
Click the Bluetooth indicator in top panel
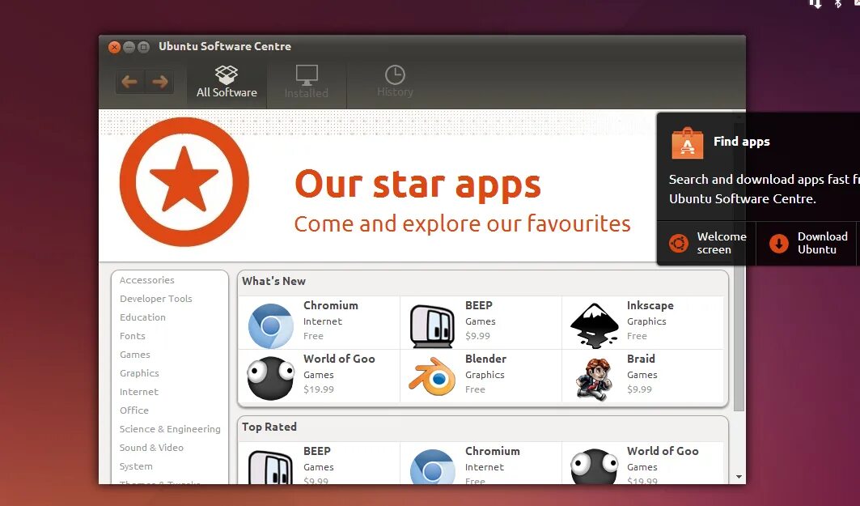tap(838, 3)
